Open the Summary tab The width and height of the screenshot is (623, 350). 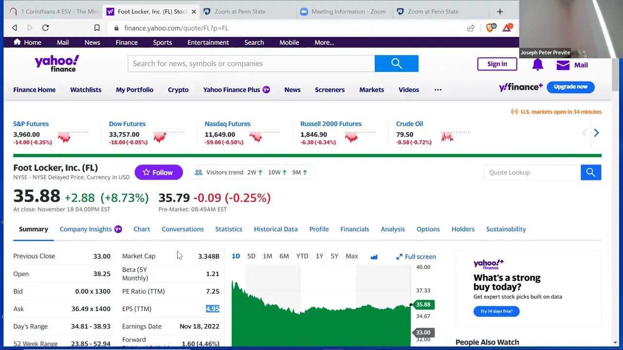click(x=34, y=229)
